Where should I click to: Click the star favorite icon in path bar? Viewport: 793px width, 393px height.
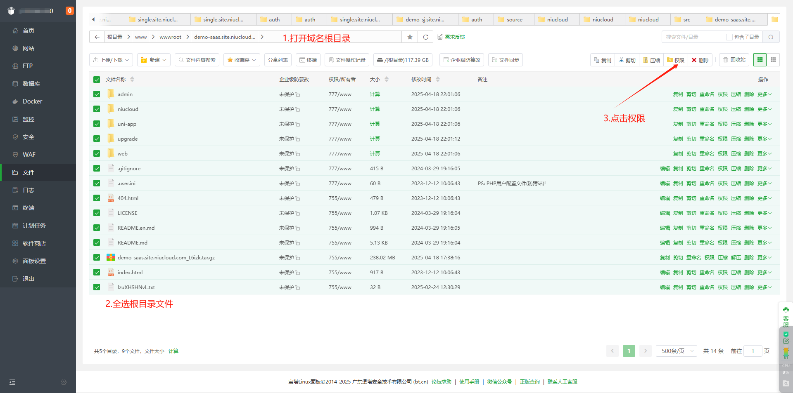(410, 37)
